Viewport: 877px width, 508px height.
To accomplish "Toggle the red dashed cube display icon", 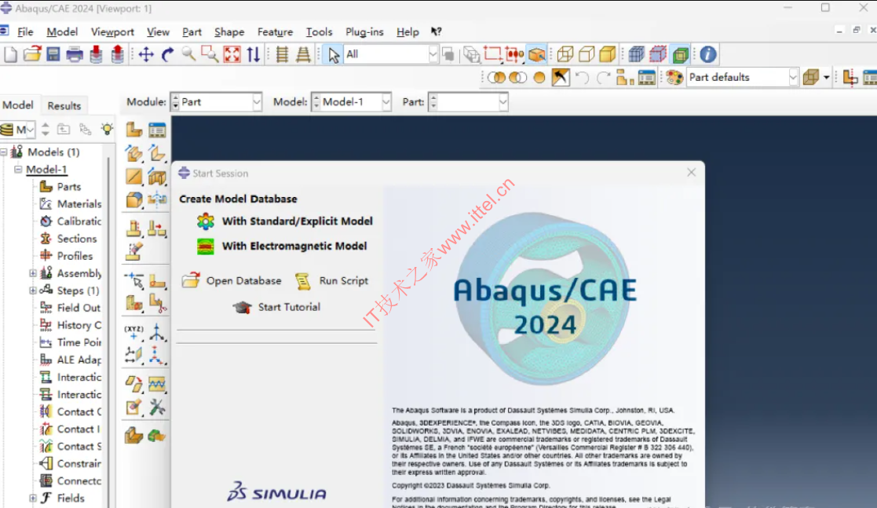I will (658, 54).
